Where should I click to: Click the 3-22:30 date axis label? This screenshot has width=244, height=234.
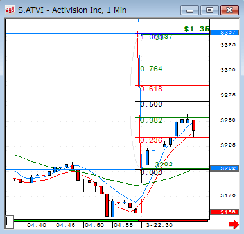(x=159, y=225)
